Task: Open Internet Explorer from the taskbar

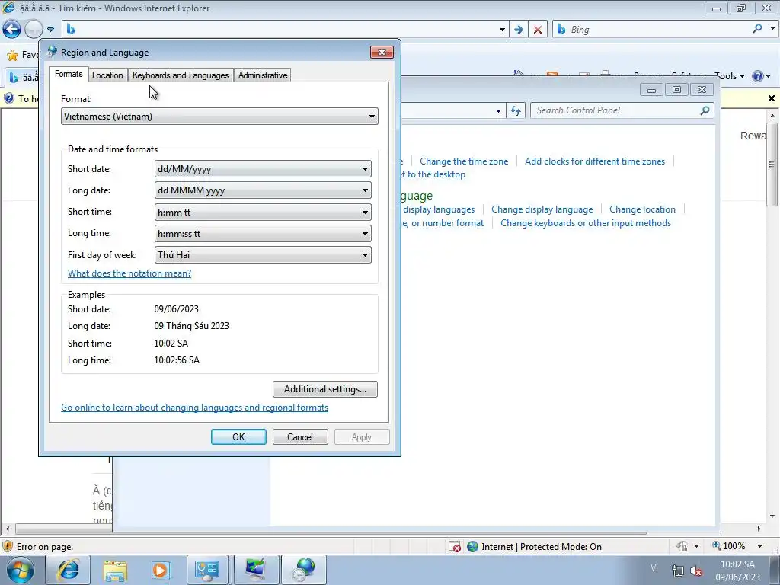Action: click(x=68, y=570)
